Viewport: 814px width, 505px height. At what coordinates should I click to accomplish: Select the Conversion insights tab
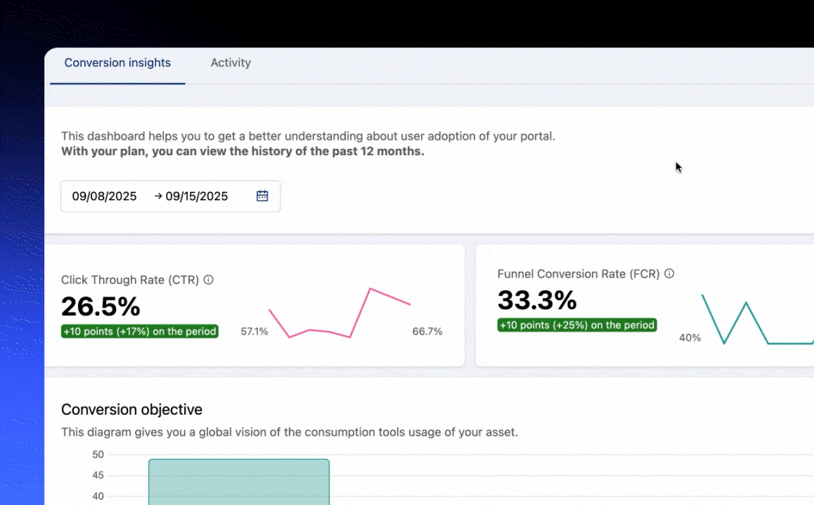click(x=117, y=62)
